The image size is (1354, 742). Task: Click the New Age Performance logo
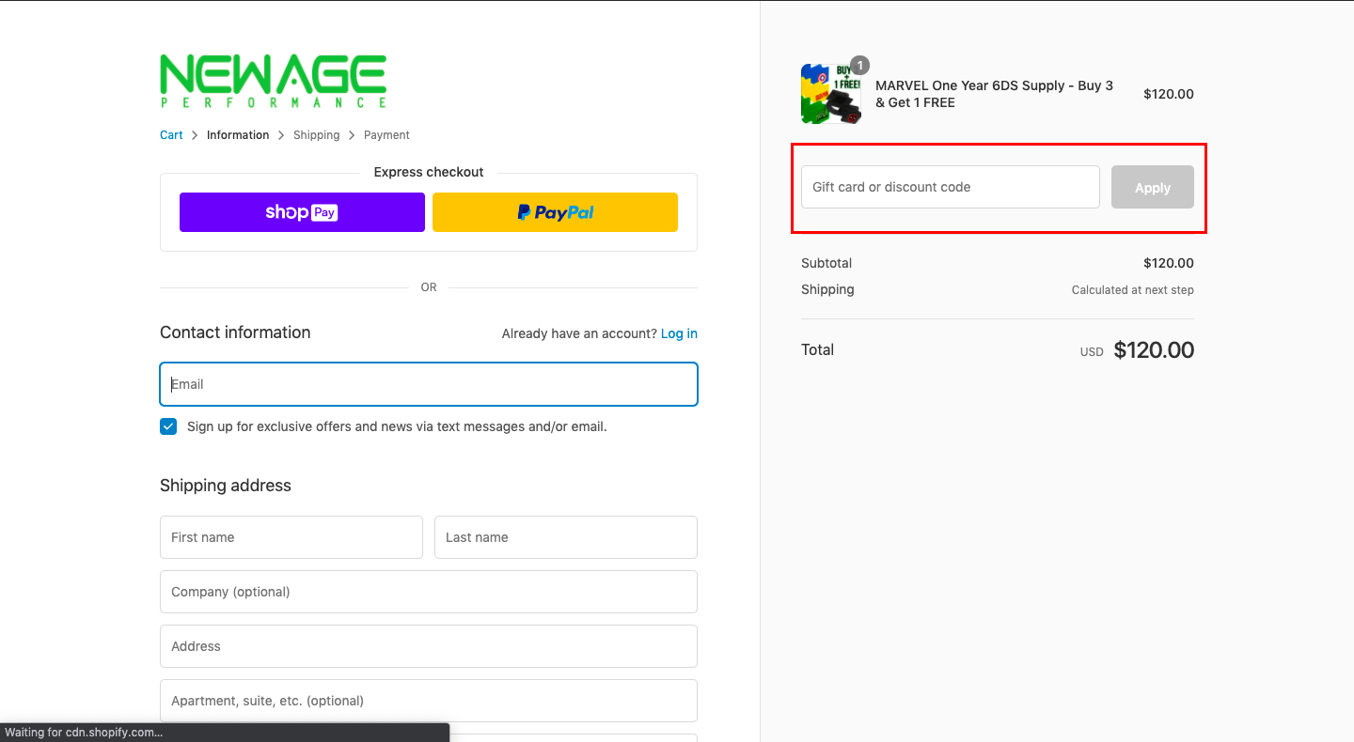pos(273,81)
